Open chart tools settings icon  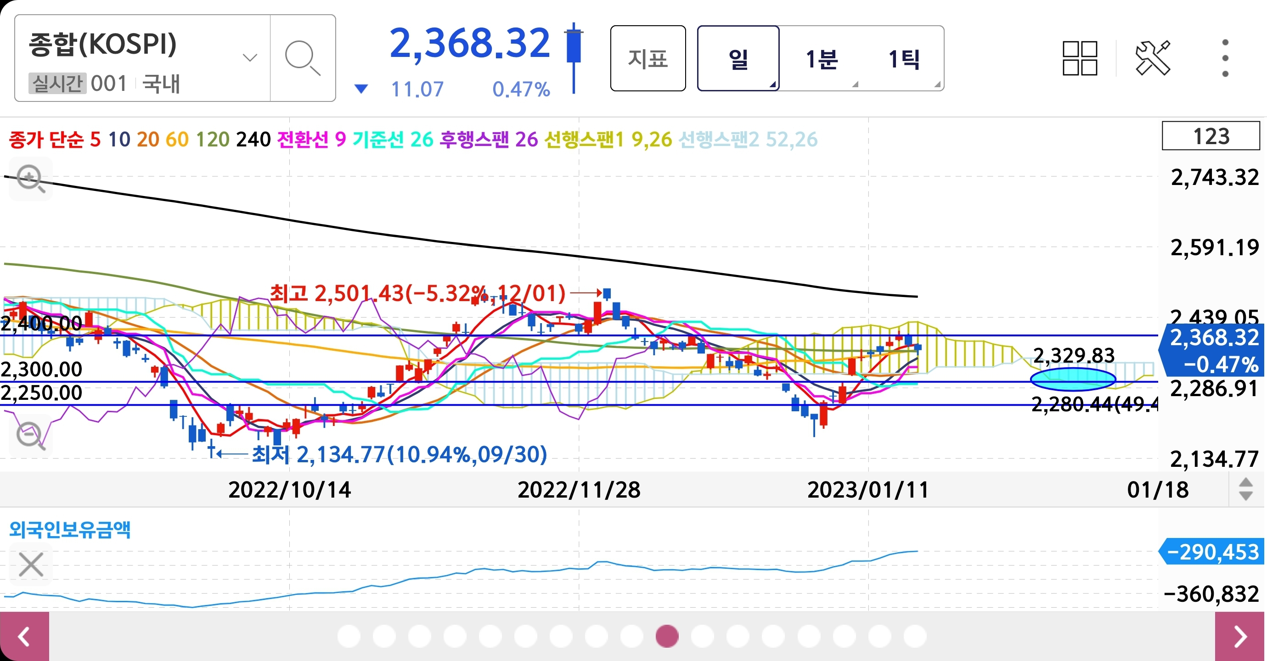[1152, 58]
